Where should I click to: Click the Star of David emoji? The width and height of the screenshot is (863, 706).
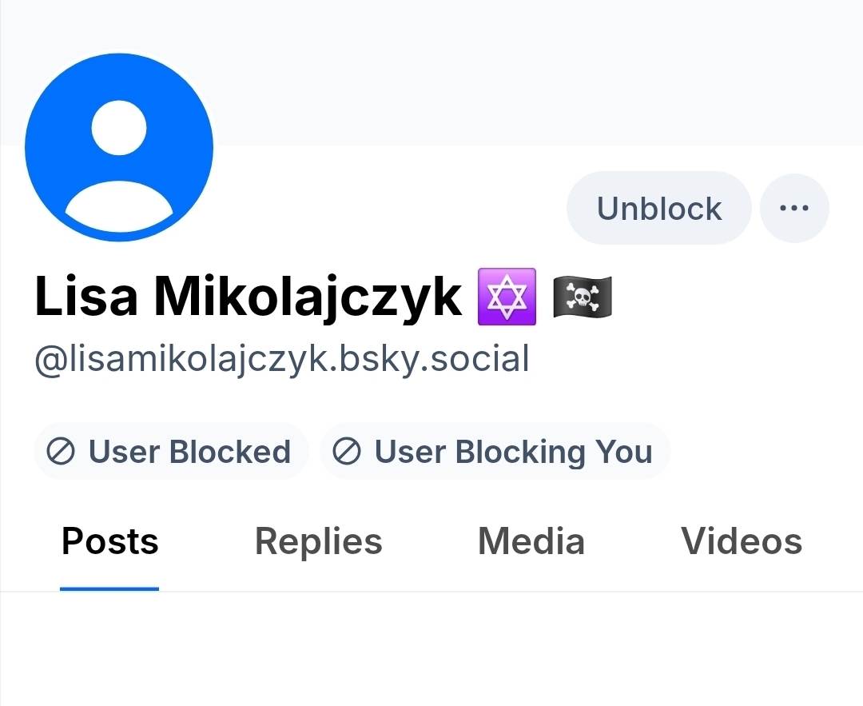(x=506, y=297)
